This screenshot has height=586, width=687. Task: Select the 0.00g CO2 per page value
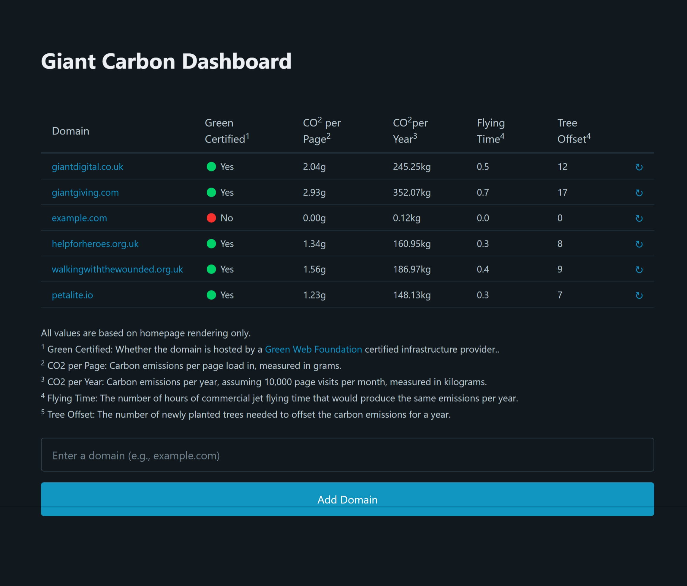point(314,218)
